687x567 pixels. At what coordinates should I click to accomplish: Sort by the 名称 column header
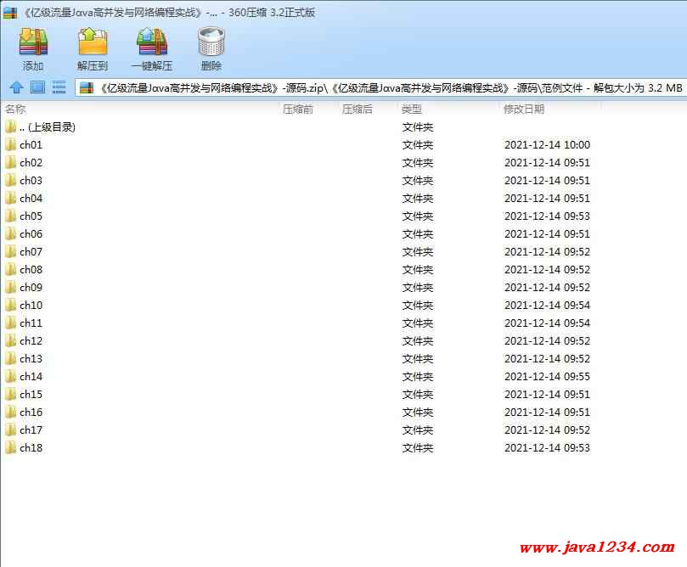click(x=15, y=109)
